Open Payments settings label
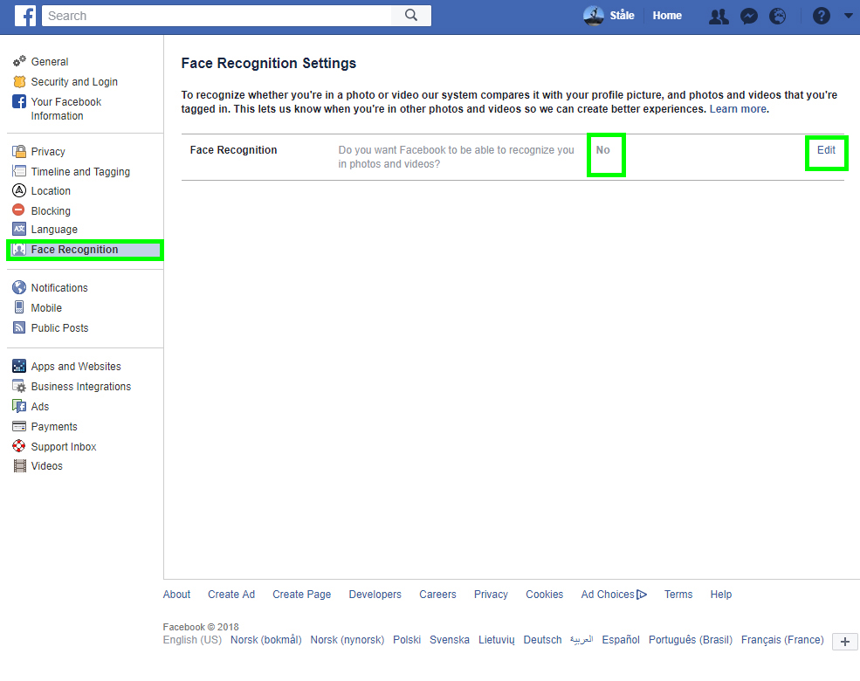This screenshot has width=860, height=681. click(x=54, y=427)
